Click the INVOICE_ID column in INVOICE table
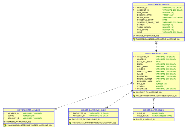This screenshot has height=129, width=186. 142,8
